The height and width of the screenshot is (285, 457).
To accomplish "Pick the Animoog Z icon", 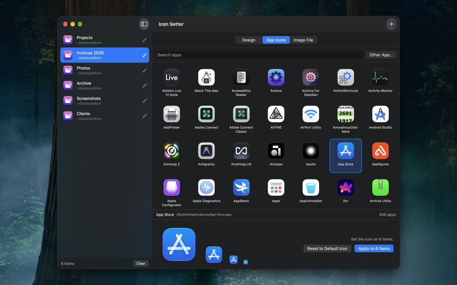I will tap(171, 151).
